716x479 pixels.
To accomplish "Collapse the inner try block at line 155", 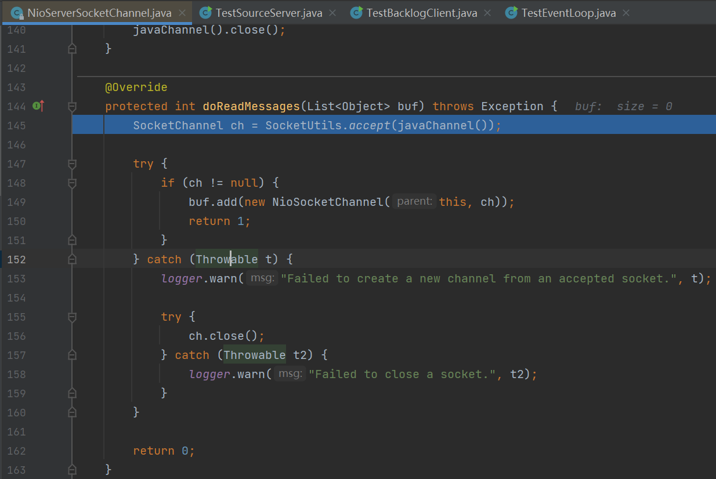I will point(72,317).
